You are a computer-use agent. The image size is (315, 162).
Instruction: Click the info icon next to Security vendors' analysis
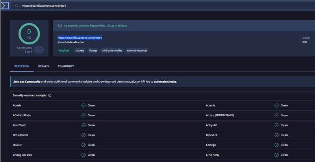[x=50, y=95]
